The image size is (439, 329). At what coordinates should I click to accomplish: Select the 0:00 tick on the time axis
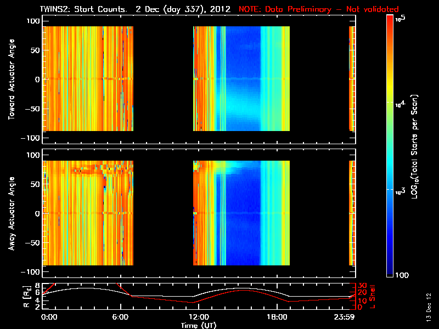[49, 317]
